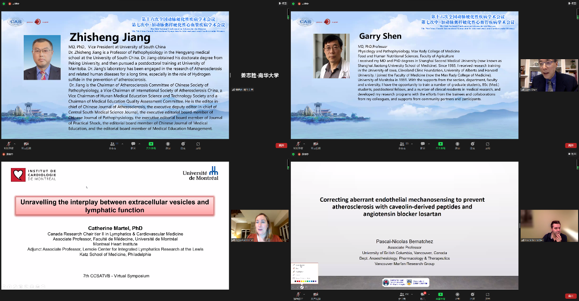Toggle video camera in Bernatchez meeting window
The height and width of the screenshot is (301, 579).
[315, 295]
